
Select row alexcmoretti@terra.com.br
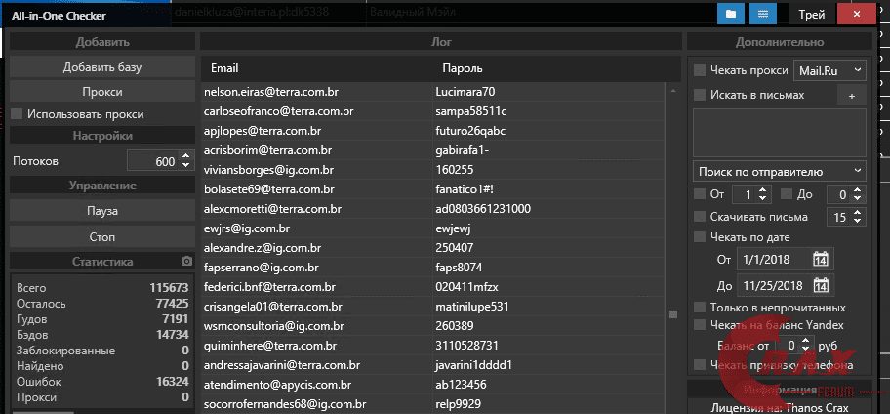tap(432, 208)
